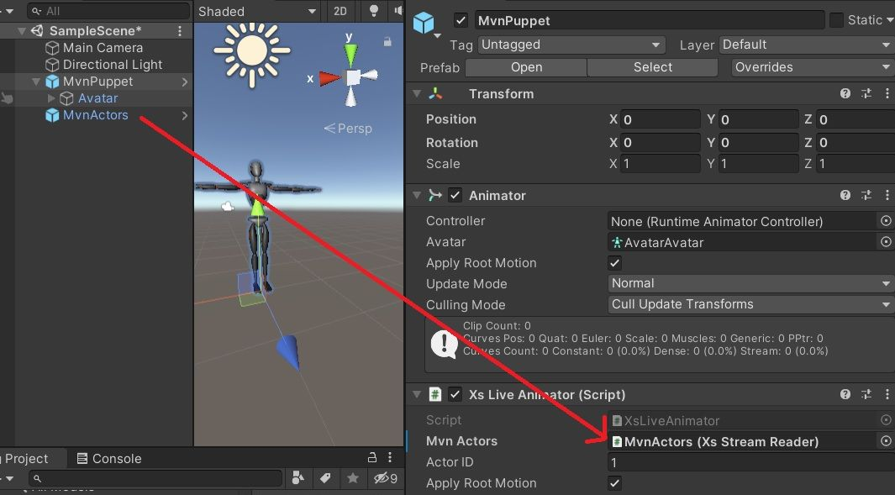This screenshot has height=495, width=895.
Task: Open Update Mode Normal dropdown
Action: point(750,283)
